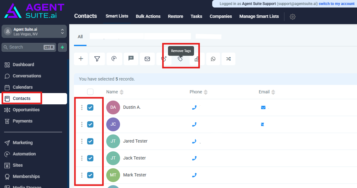Click Jack Tester's phone icon
The width and height of the screenshot is (357, 188).
[194, 158]
